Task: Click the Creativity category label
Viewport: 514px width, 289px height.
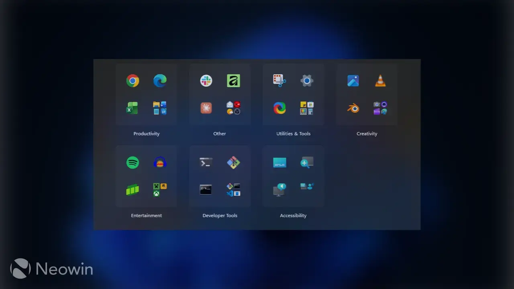Action: pyautogui.click(x=367, y=134)
